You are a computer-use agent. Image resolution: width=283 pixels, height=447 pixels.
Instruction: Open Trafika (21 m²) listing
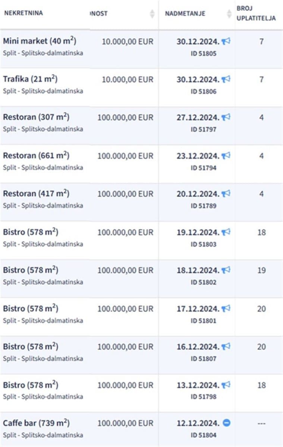(30, 79)
